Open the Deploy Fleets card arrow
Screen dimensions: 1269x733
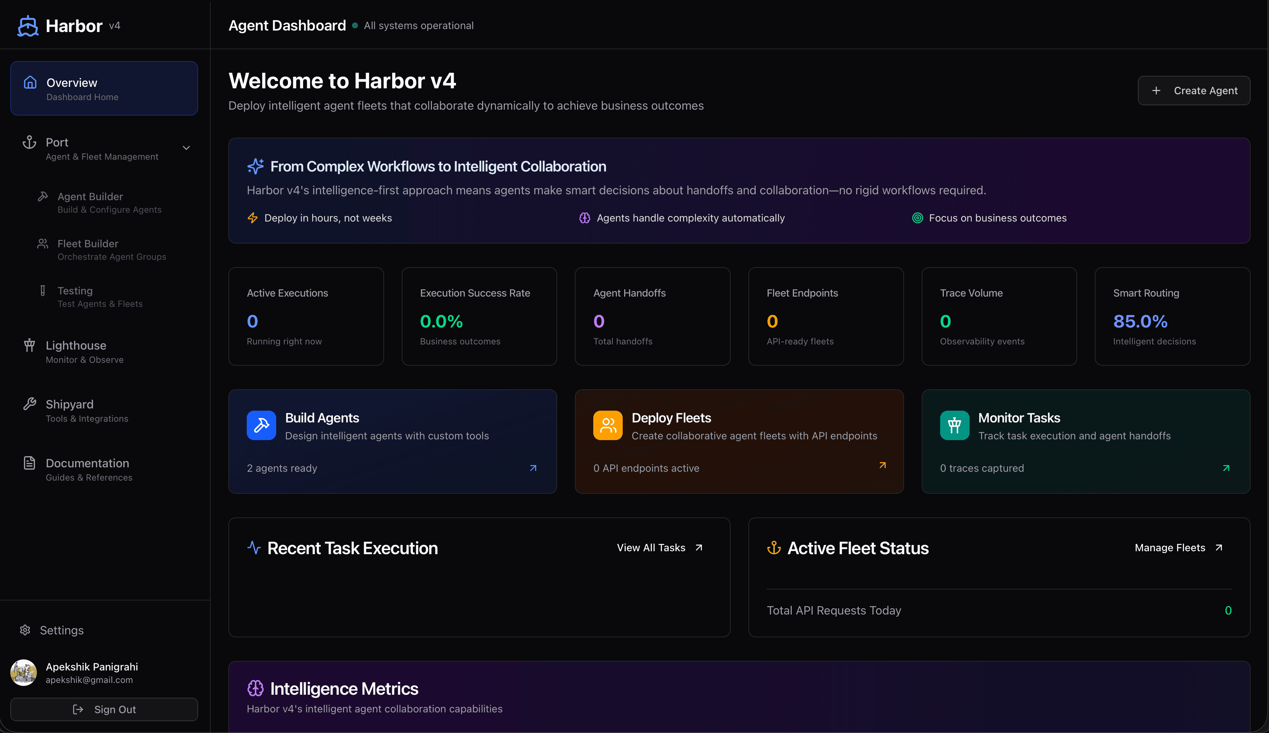click(882, 465)
